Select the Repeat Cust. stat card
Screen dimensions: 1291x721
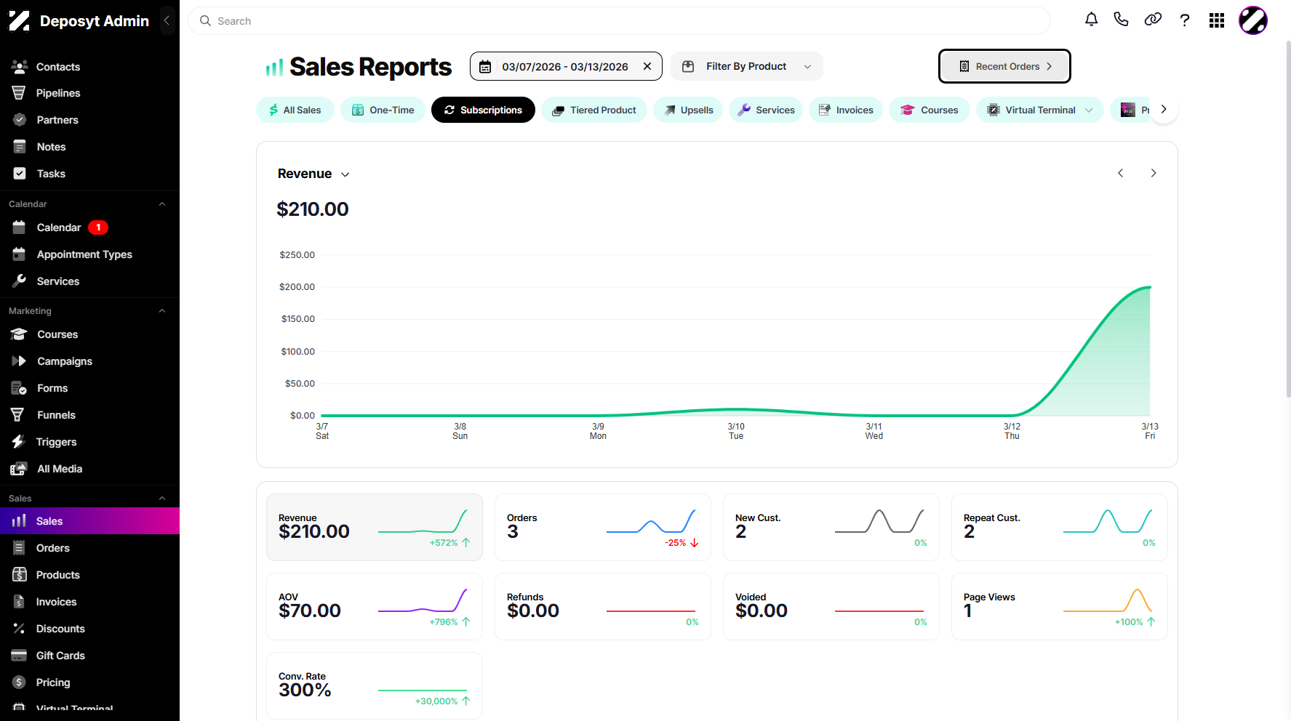[x=1060, y=528]
